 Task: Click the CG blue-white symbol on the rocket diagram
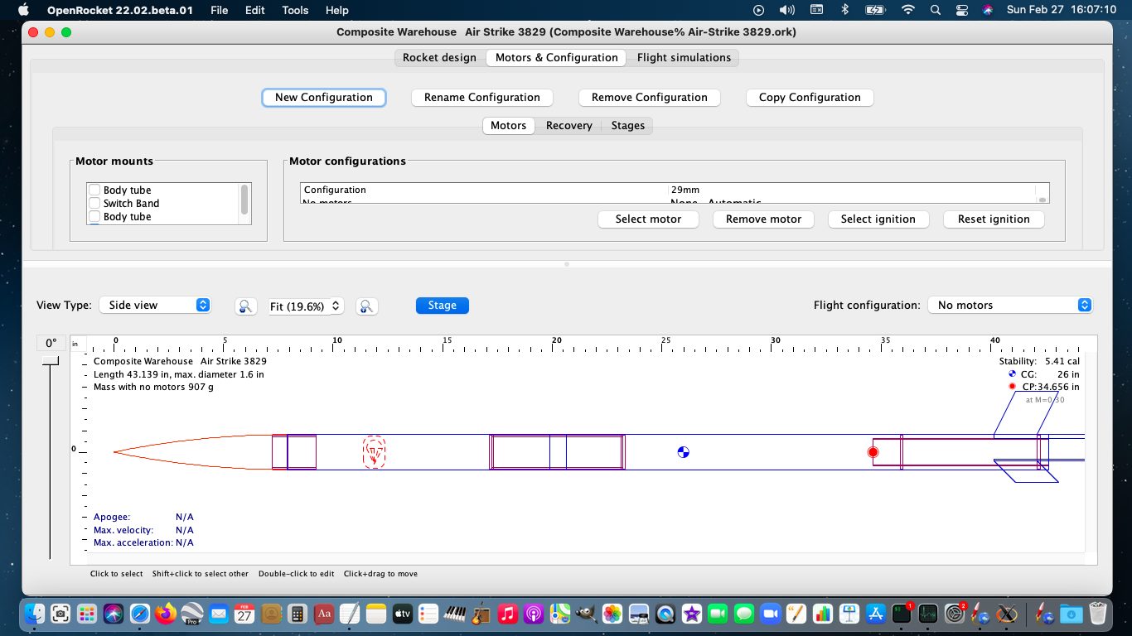(683, 452)
